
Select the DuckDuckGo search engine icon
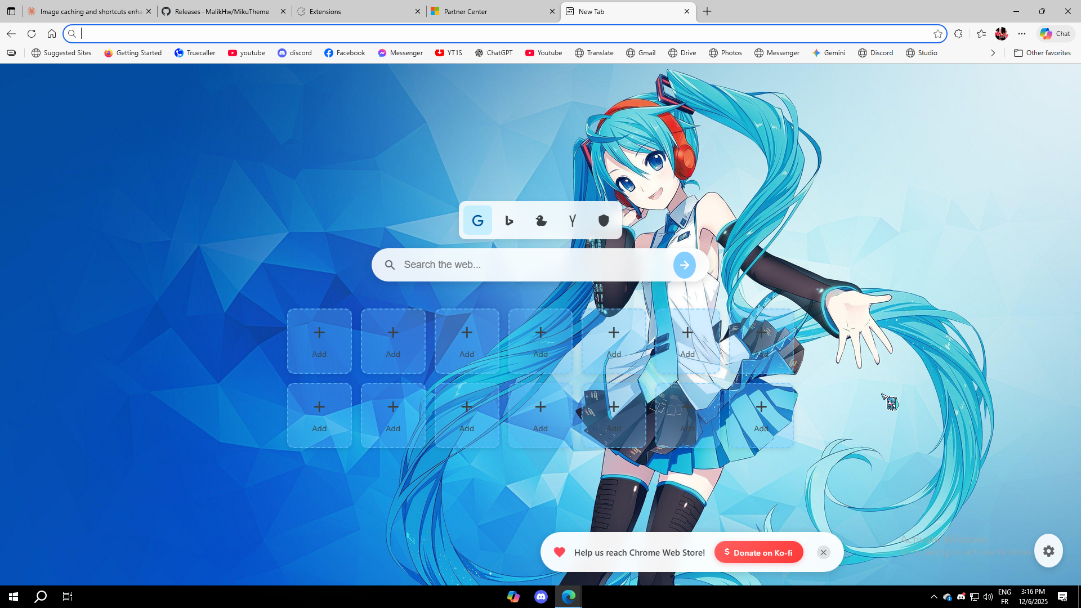pos(541,221)
